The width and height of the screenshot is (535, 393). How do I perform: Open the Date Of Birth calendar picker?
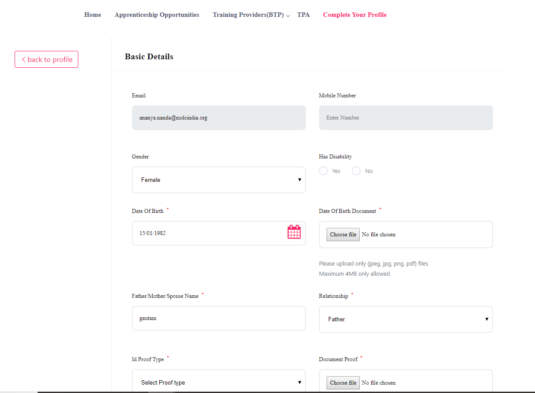(x=294, y=232)
